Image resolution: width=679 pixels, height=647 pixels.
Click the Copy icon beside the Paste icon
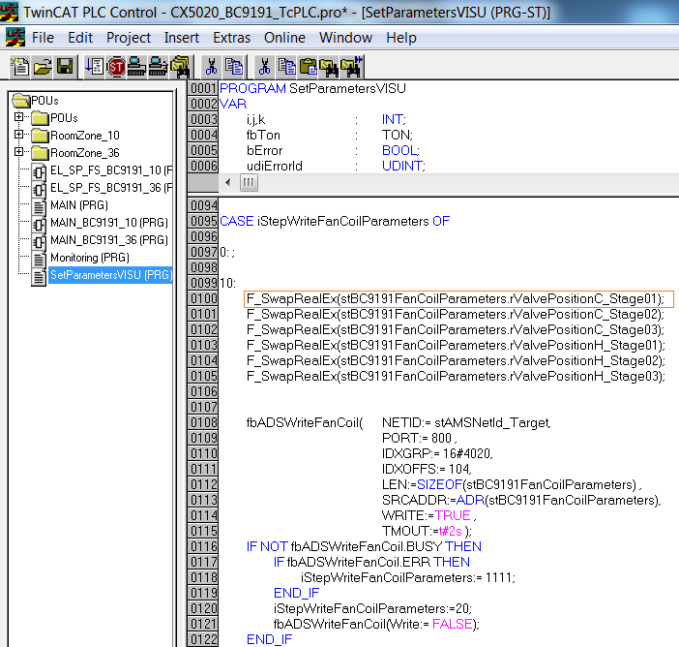[x=286, y=67]
